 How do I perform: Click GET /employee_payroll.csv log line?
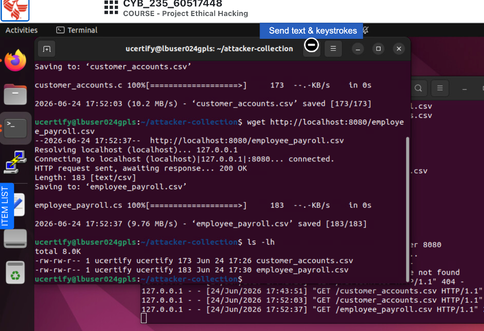pyautogui.click(x=312, y=309)
